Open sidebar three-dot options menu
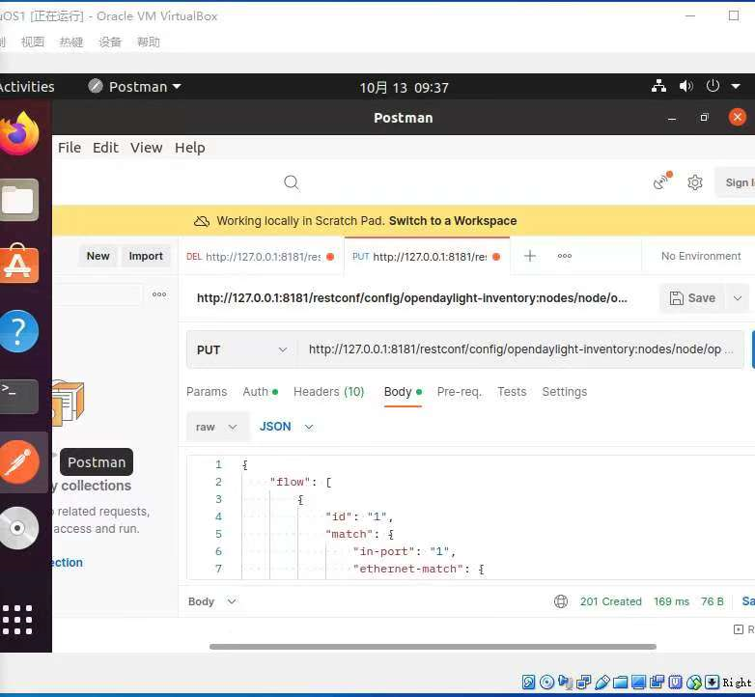755x697 pixels. 159,294
